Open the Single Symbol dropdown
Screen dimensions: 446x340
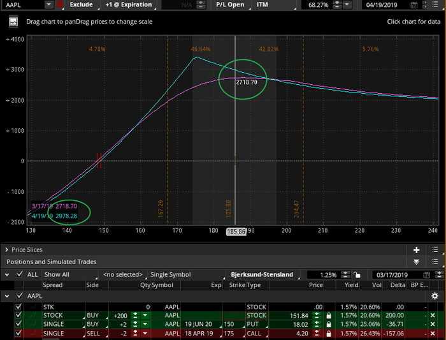pos(187,275)
